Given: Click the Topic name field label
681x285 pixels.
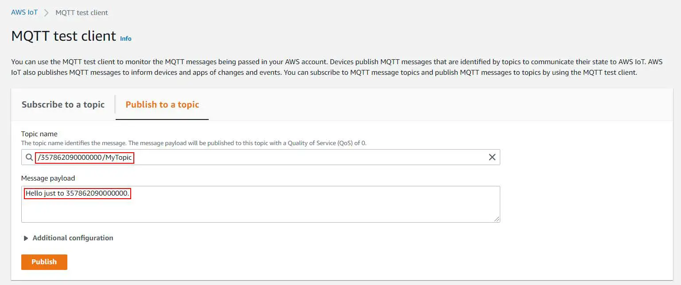Looking at the screenshot, I should click(x=39, y=134).
